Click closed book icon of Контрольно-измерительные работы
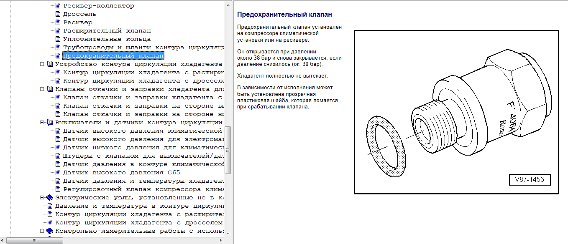Image resolution: width=568 pixels, height=244 pixels. 50,231
